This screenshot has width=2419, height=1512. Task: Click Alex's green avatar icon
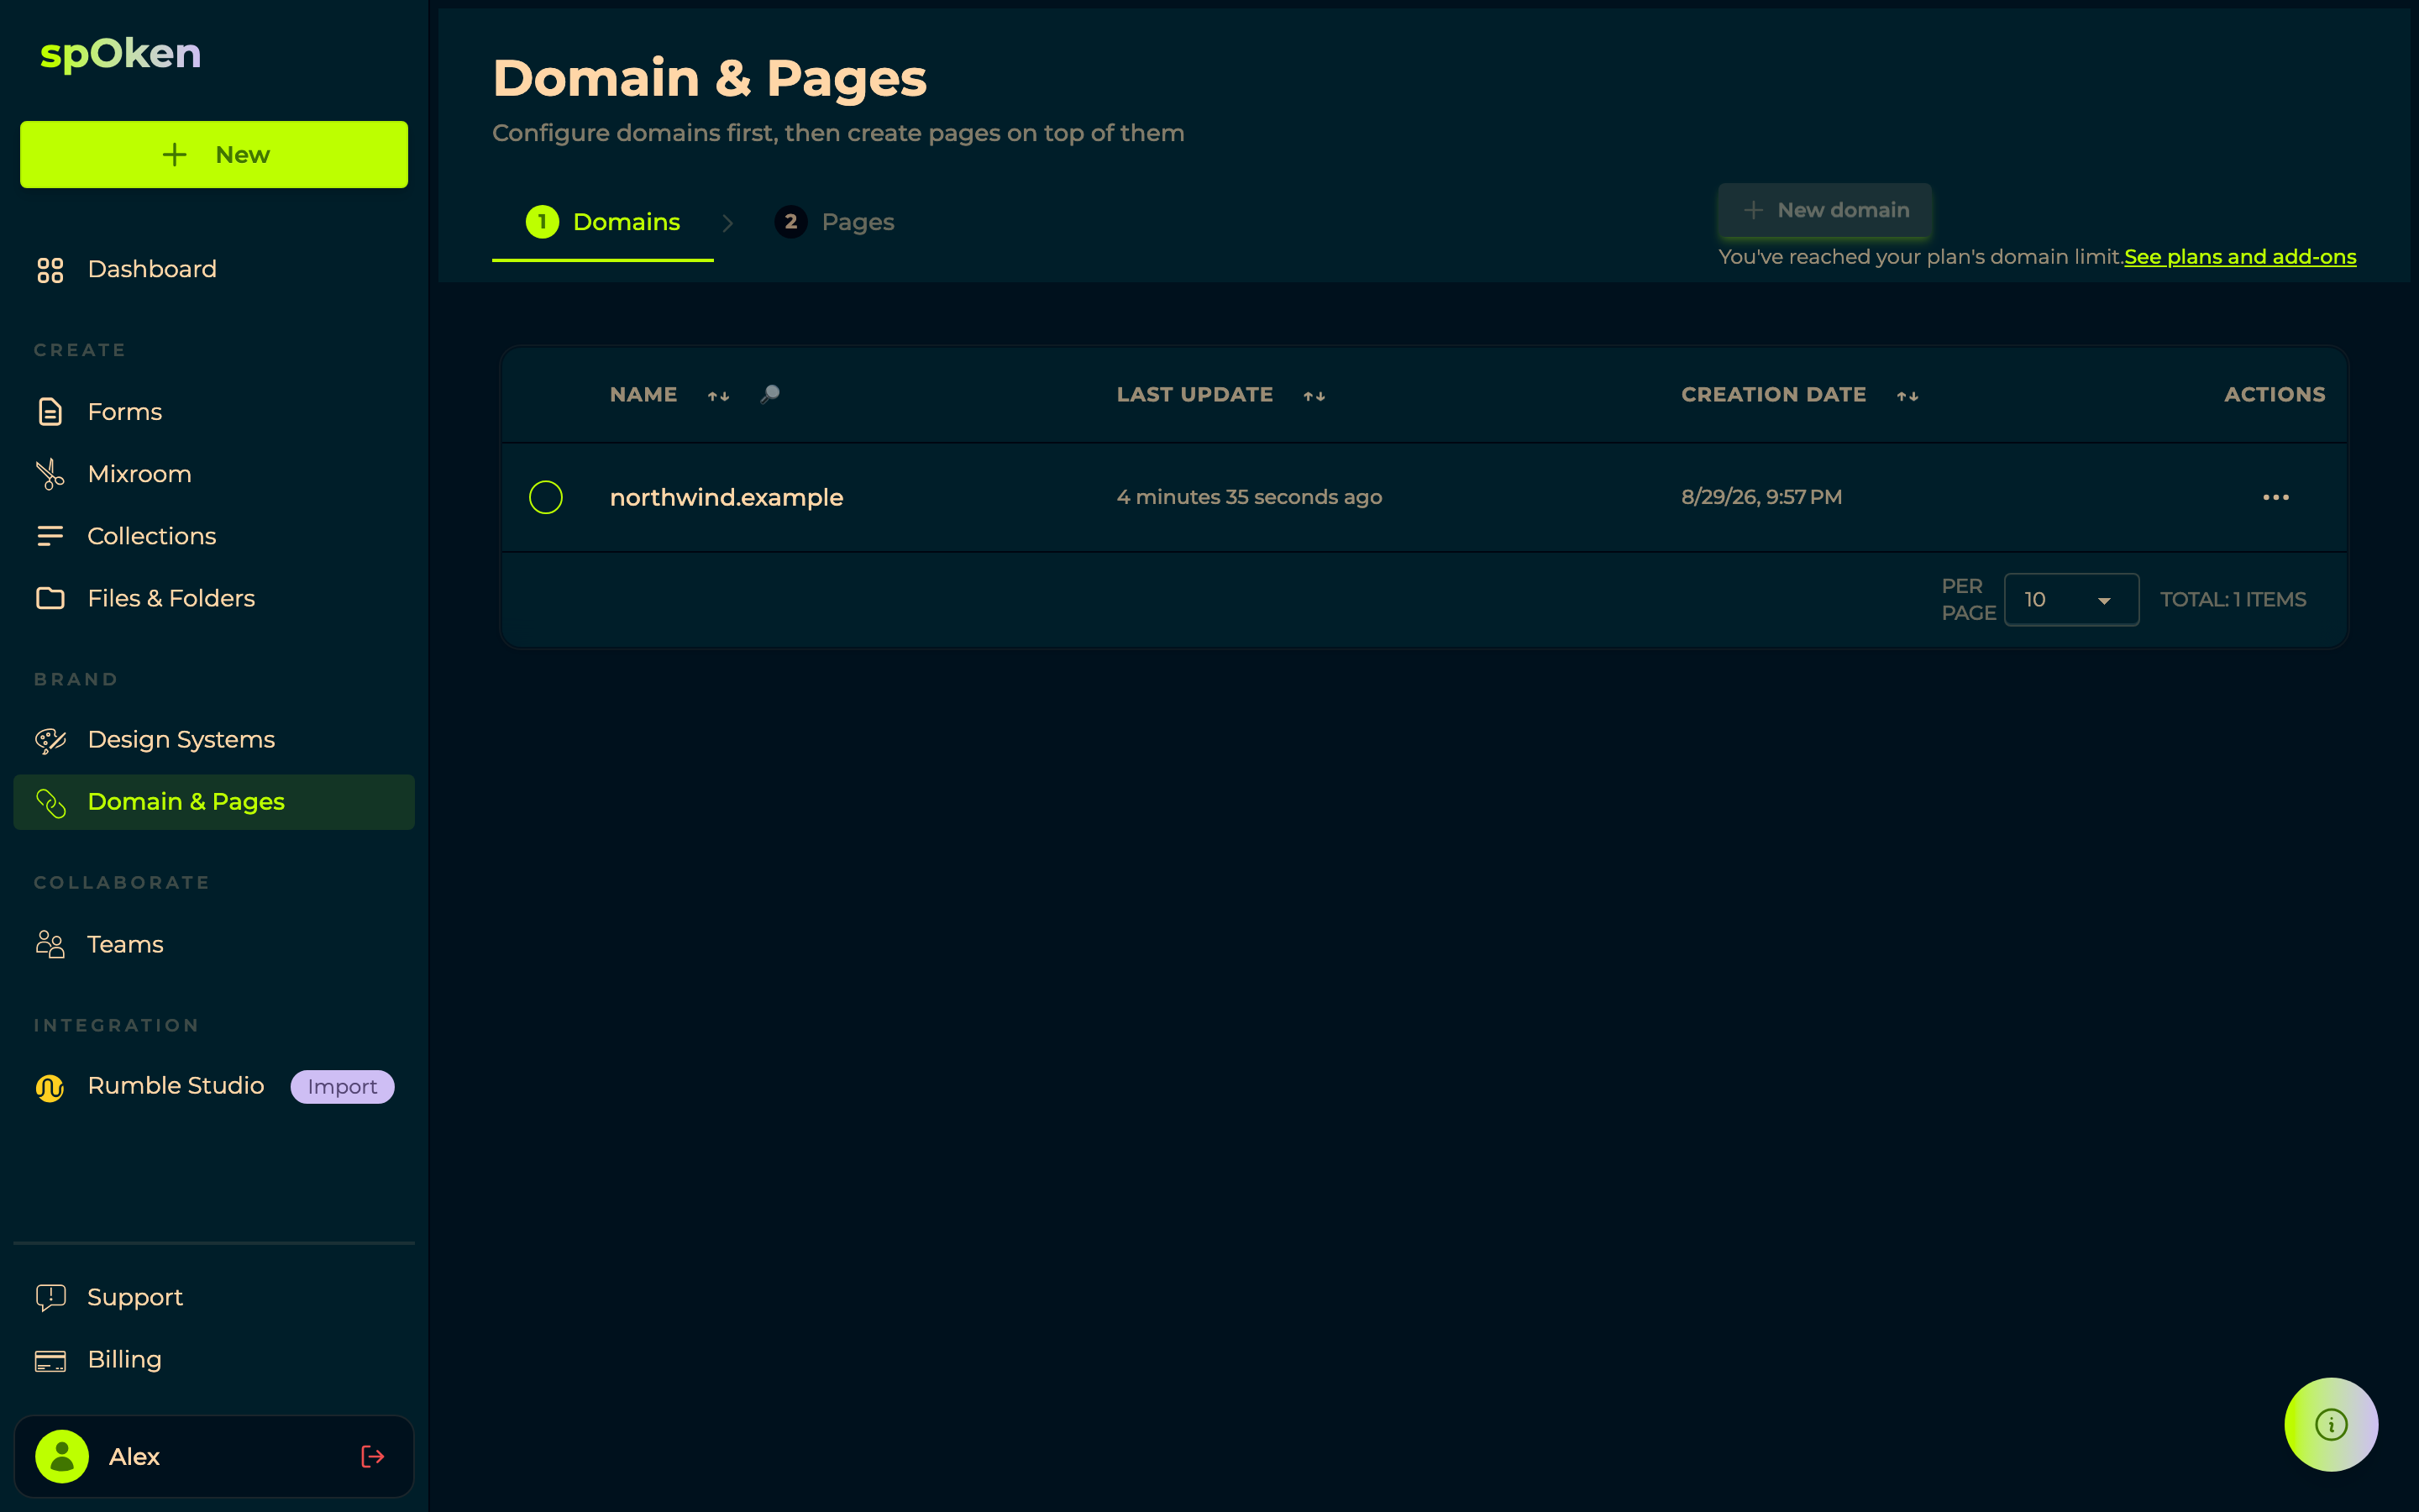[62, 1456]
